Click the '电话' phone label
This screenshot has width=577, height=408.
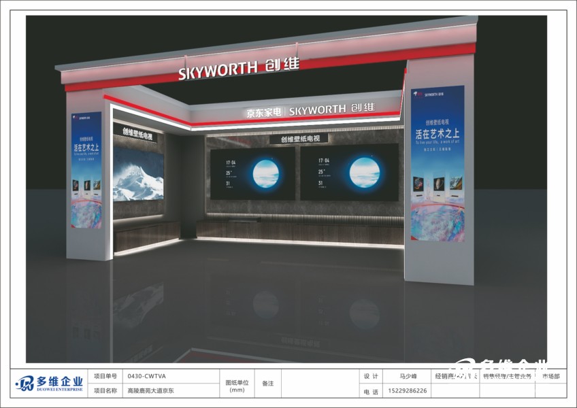click(371, 392)
